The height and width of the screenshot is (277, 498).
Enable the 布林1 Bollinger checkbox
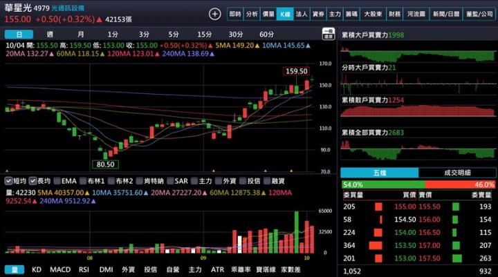[83, 181]
